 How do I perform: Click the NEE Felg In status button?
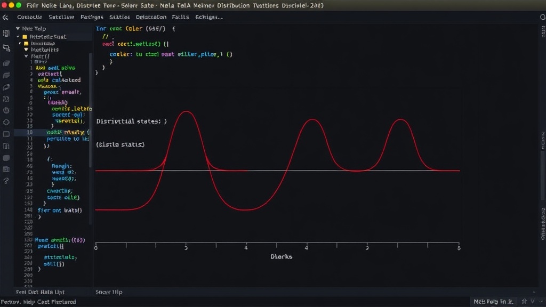(493, 302)
